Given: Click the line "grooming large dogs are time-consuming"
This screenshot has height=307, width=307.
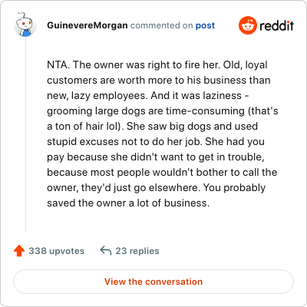Looking at the screenshot, I should tap(163, 111).
